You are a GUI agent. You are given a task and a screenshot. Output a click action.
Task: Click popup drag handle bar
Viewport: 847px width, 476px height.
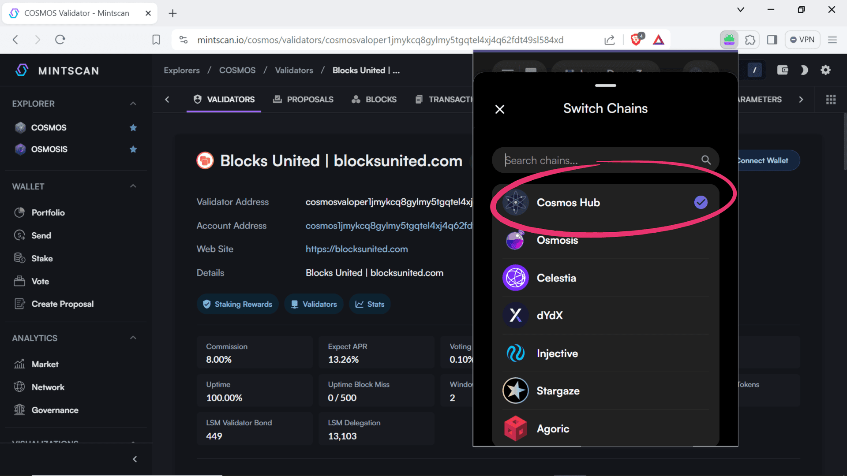(605, 86)
